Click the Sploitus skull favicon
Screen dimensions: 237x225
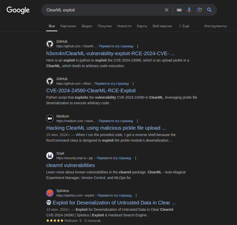click(x=50, y=193)
